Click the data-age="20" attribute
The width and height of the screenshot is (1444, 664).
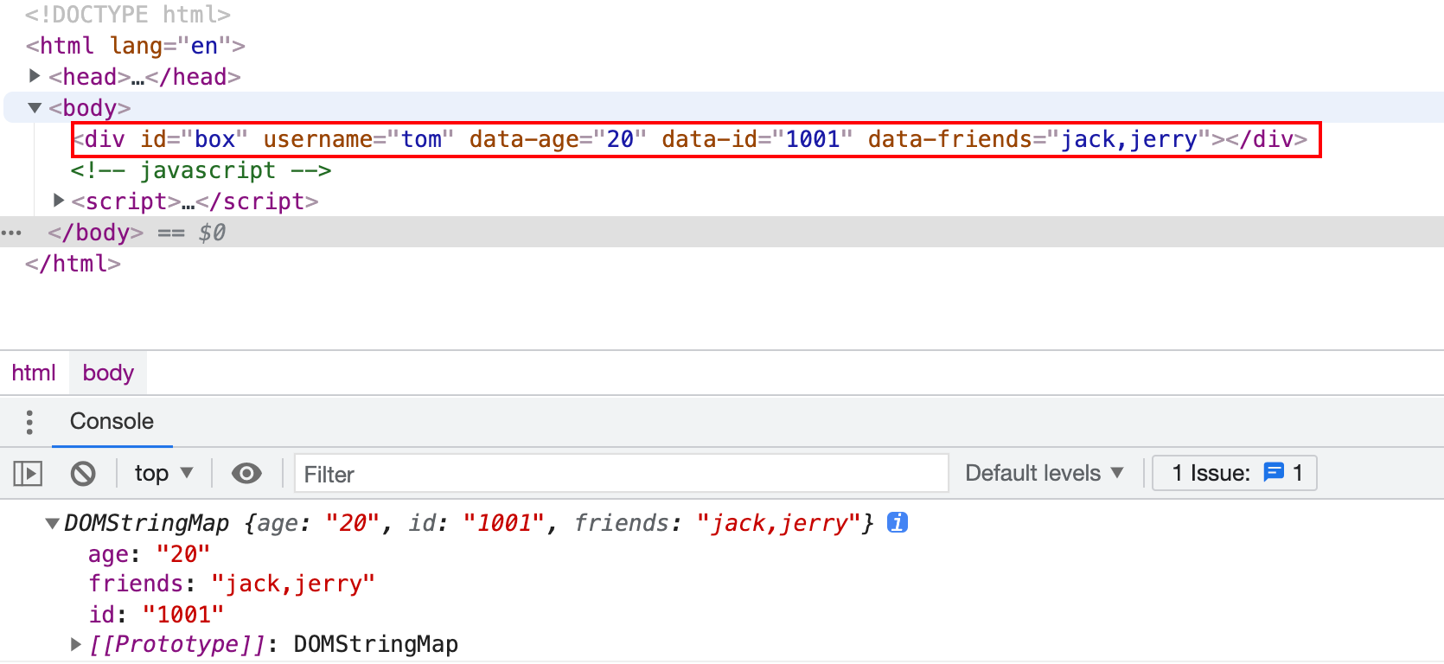pyautogui.click(x=558, y=139)
